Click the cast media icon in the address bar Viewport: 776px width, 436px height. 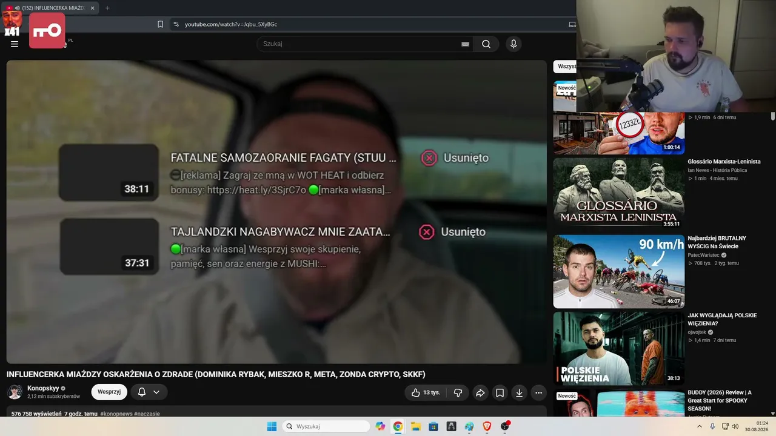[x=572, y=24]
